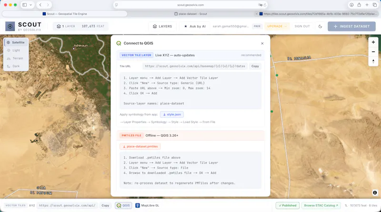This screenshot has width=381, height=212.
Task: Click the Ingest Dataset button
Action: click(x=351, y=26)
